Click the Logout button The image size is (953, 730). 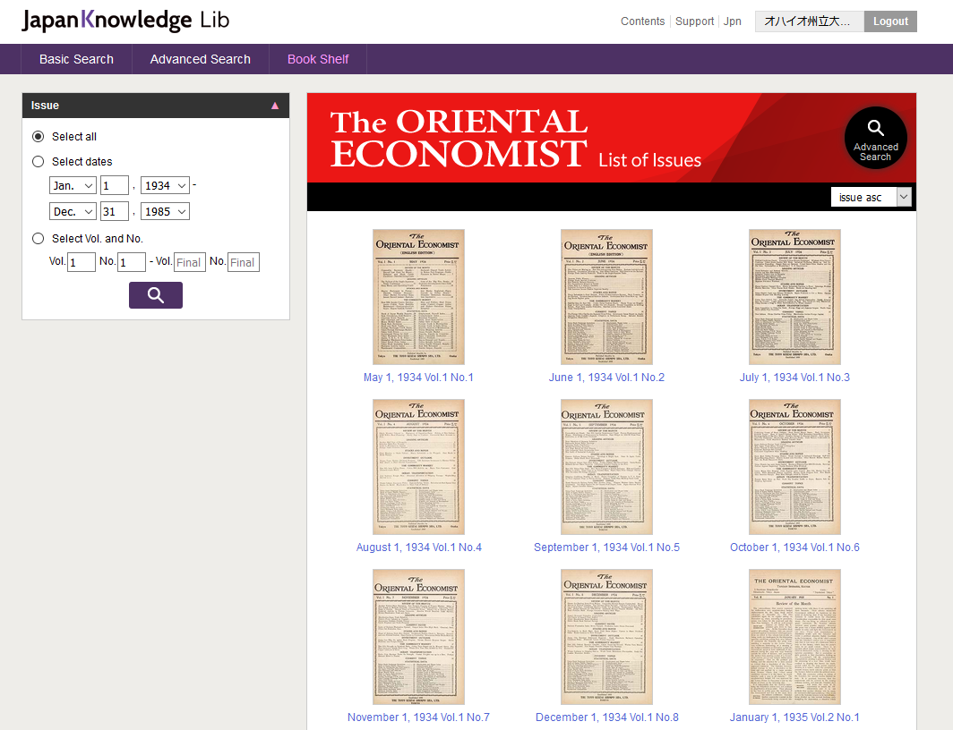pyautogui.click(x=890, y=21)
